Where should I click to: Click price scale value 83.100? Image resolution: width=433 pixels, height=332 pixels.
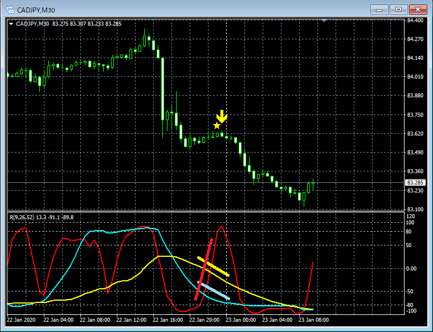(415, 210)
